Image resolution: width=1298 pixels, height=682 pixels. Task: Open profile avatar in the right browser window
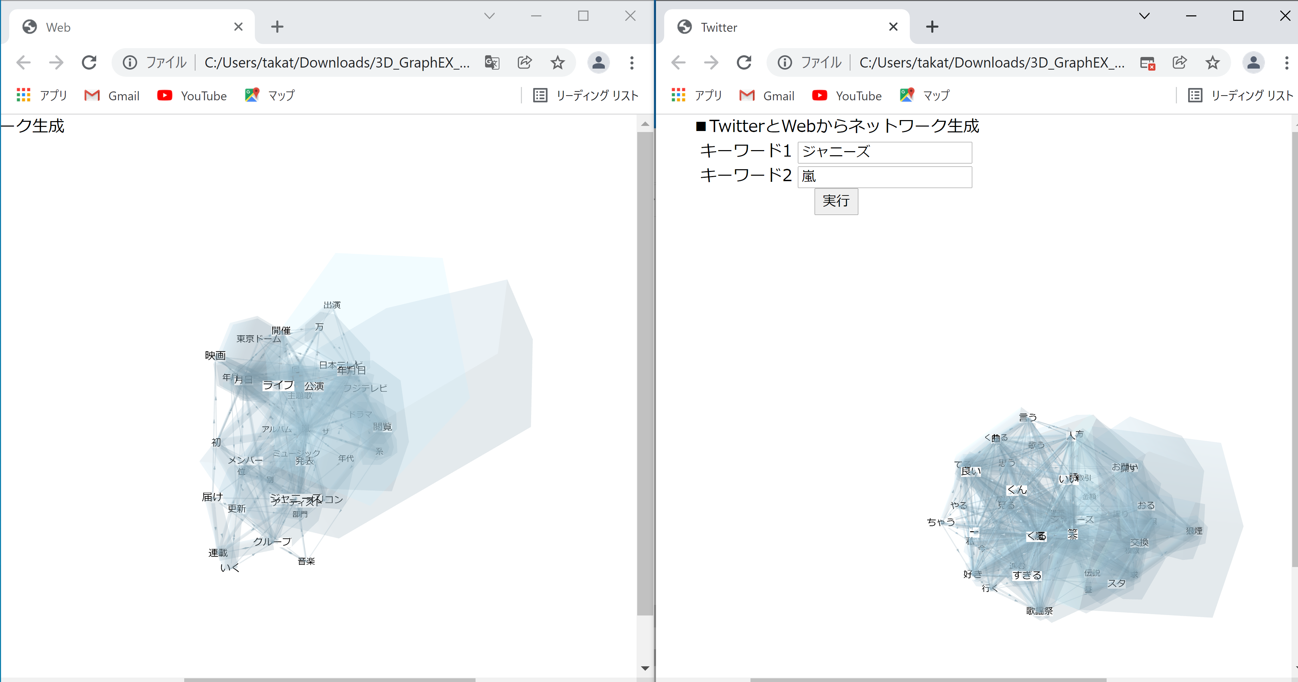[x=1253, y=62]
